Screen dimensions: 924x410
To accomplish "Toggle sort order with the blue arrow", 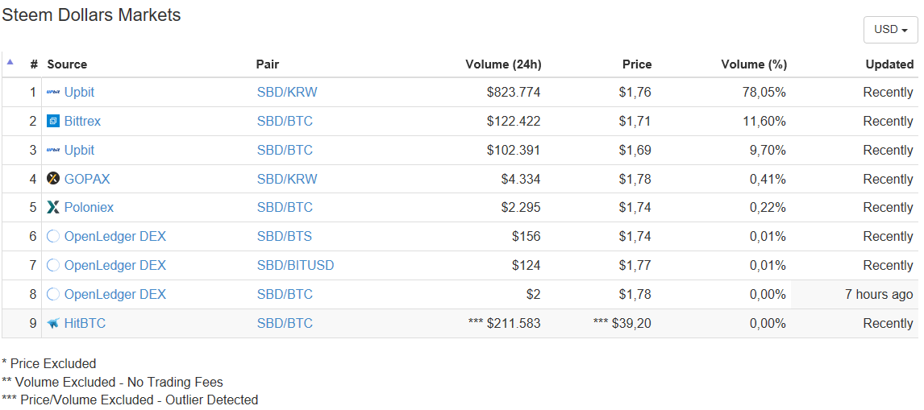I will coord(10,61).
